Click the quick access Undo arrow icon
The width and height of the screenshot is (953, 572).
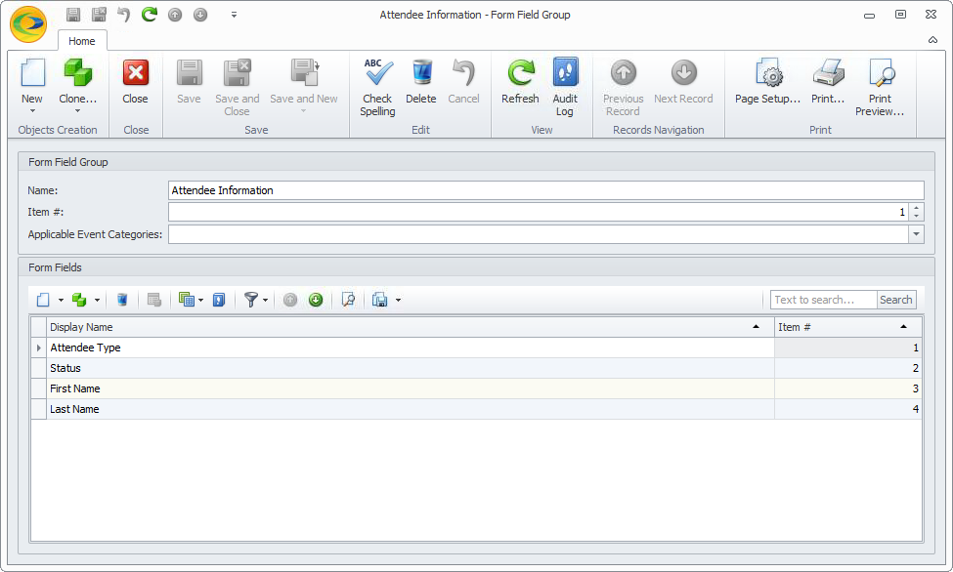pos(124,15)
